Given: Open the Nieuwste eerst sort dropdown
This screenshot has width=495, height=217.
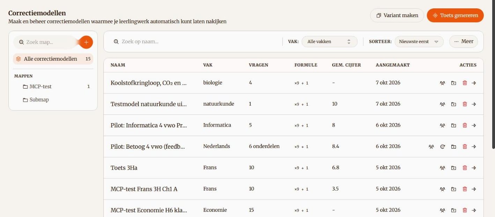Looking at the screenshot, I should pyautogui.click(x=419, y=42).
